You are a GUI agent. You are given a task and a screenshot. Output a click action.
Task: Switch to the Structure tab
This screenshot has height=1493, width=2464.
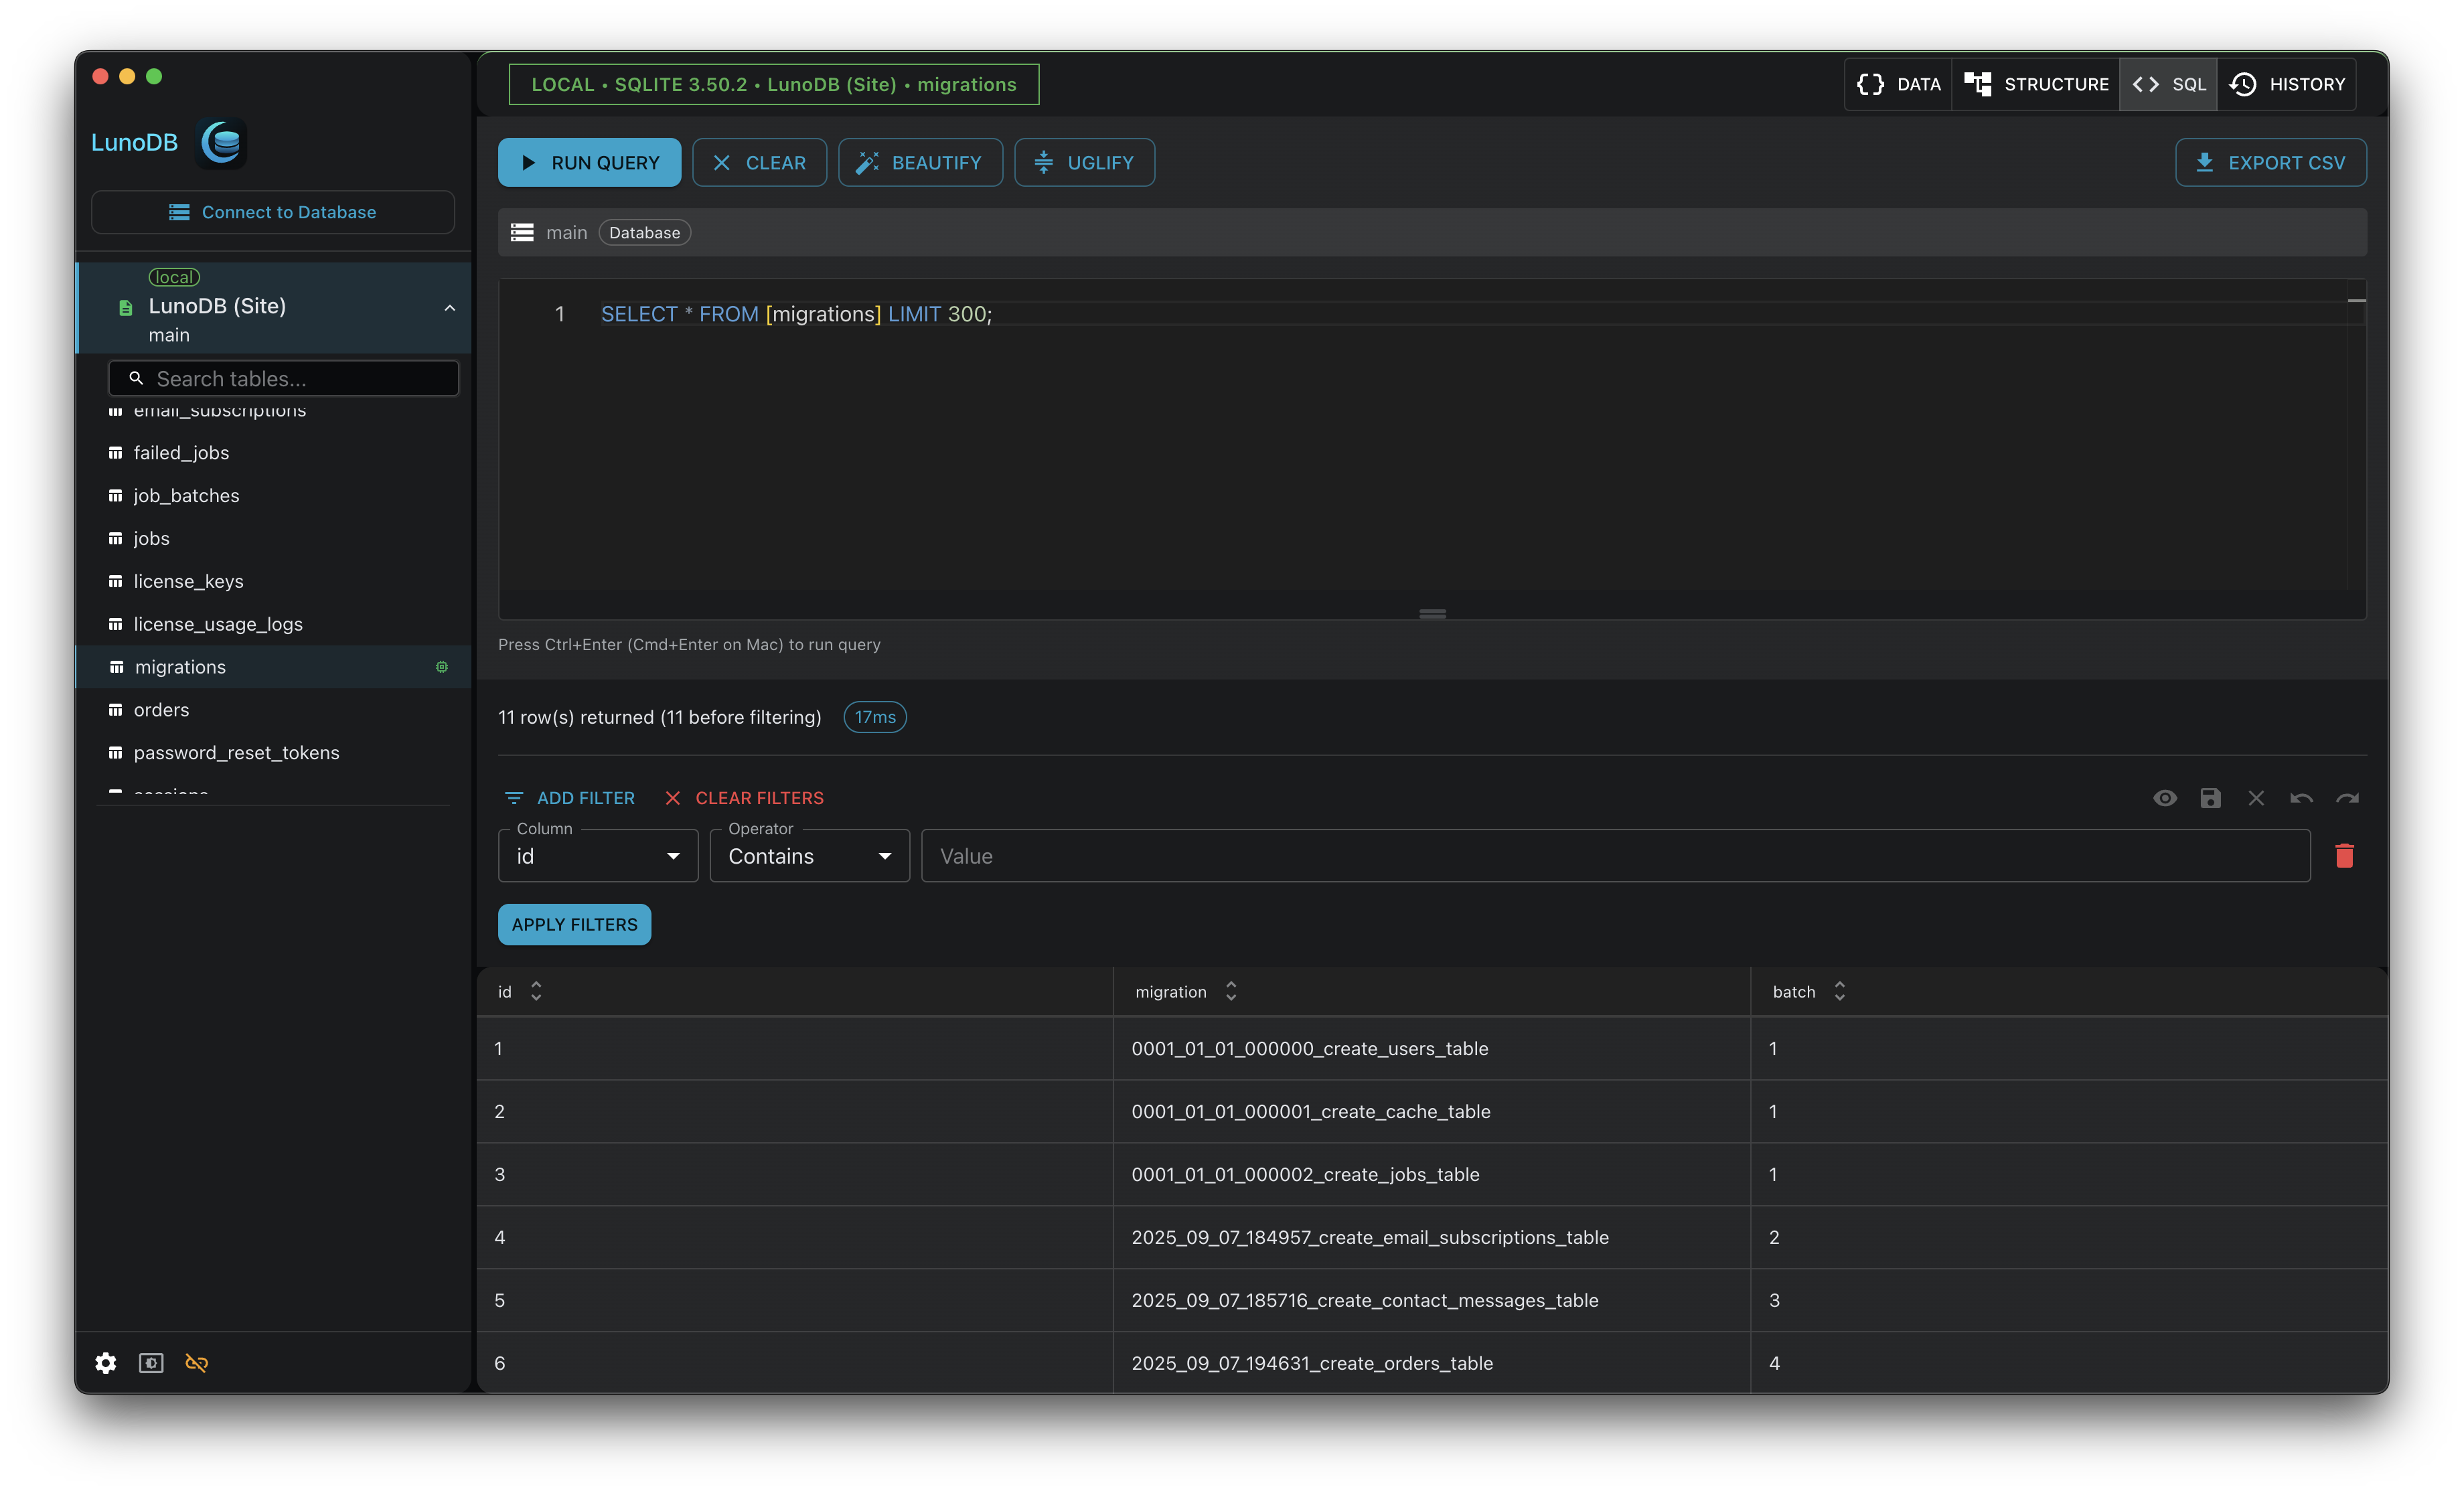click(2035, 84)
